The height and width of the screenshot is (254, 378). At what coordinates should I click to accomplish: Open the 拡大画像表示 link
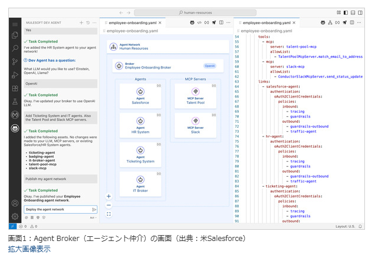(x=29, y=249)
